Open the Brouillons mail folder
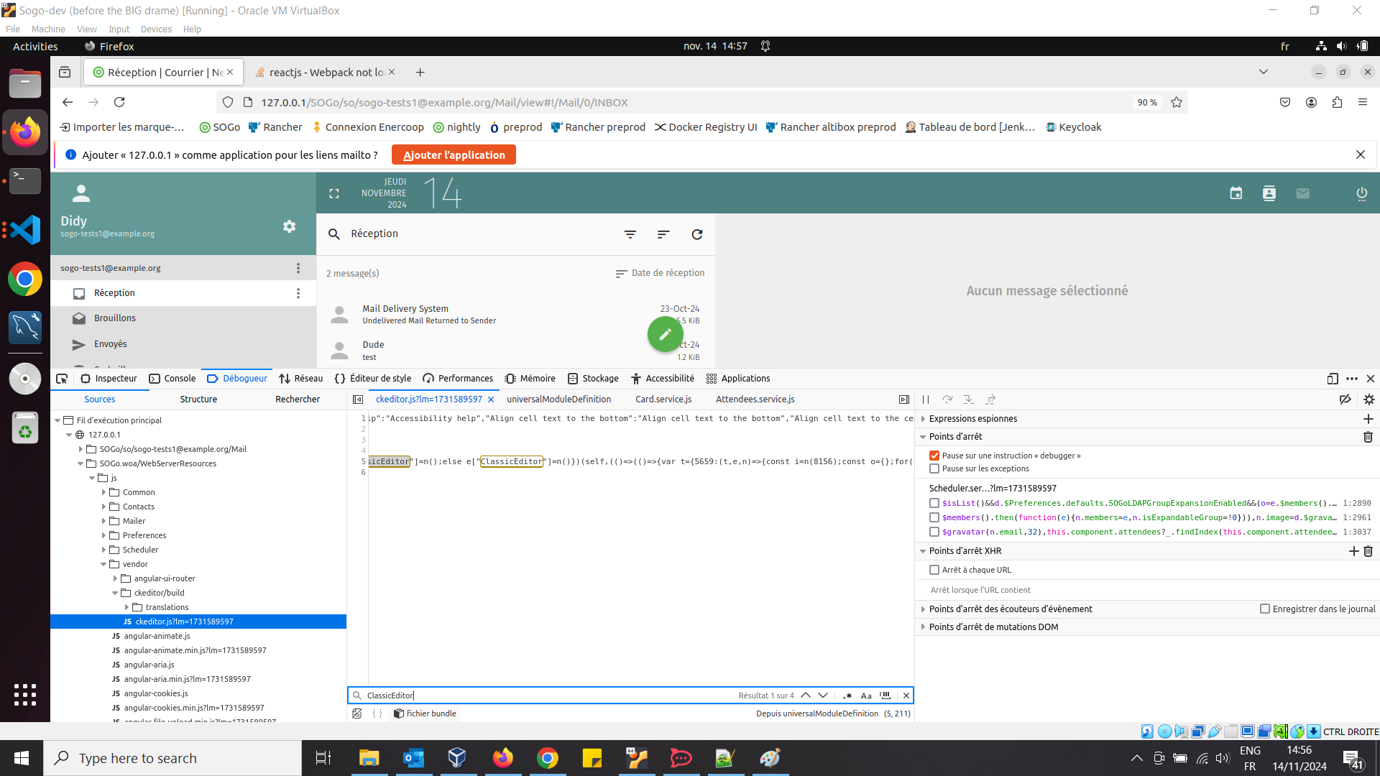The width and height of the screenshot is (1380, 776). 114,318
